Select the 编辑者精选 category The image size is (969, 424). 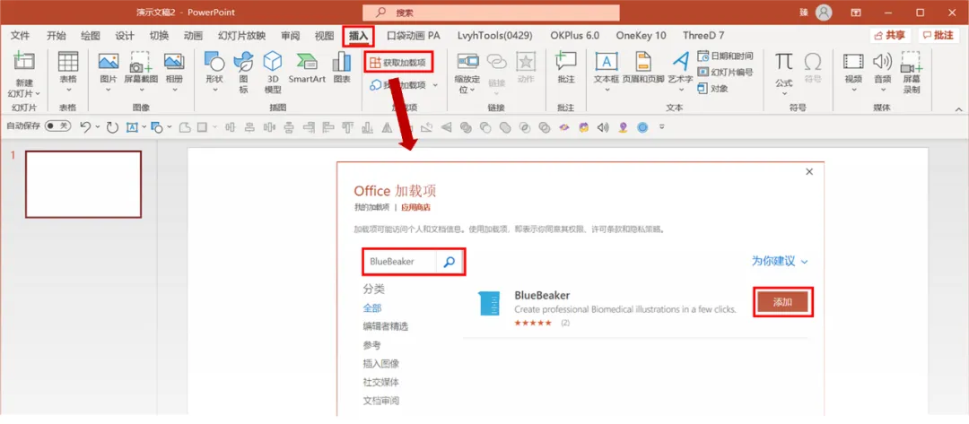point(386,326)
